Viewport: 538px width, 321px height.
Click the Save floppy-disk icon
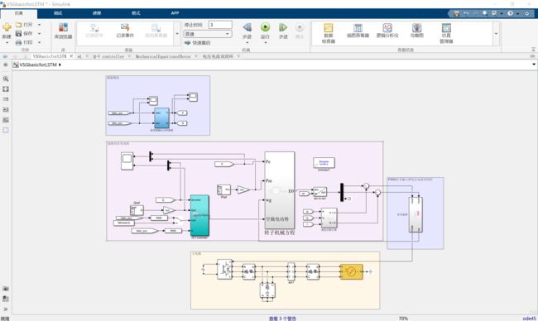[19, 33]
